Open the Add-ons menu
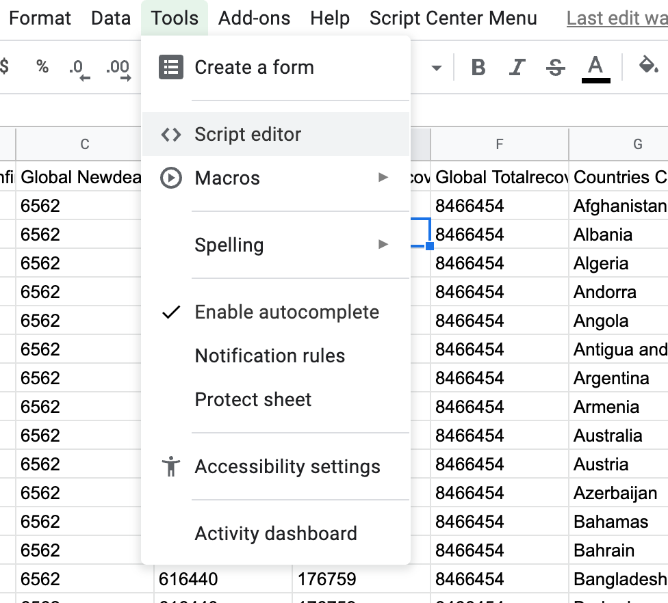The width and height of the screenshot is (668, 603). tap(254, 18)
